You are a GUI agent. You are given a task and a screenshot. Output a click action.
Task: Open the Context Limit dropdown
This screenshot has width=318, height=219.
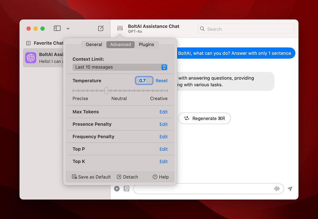[120, 67]
